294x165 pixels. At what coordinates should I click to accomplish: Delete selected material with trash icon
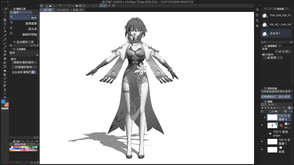click(x=291, y=42)
